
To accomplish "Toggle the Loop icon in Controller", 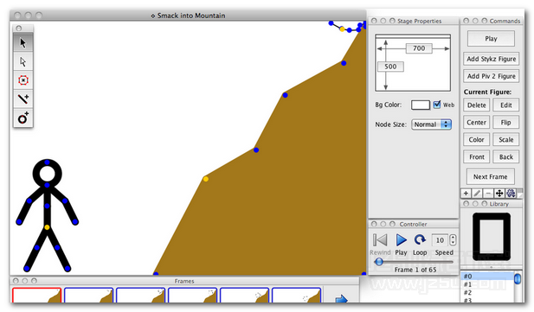I will (x=420, y=240).
